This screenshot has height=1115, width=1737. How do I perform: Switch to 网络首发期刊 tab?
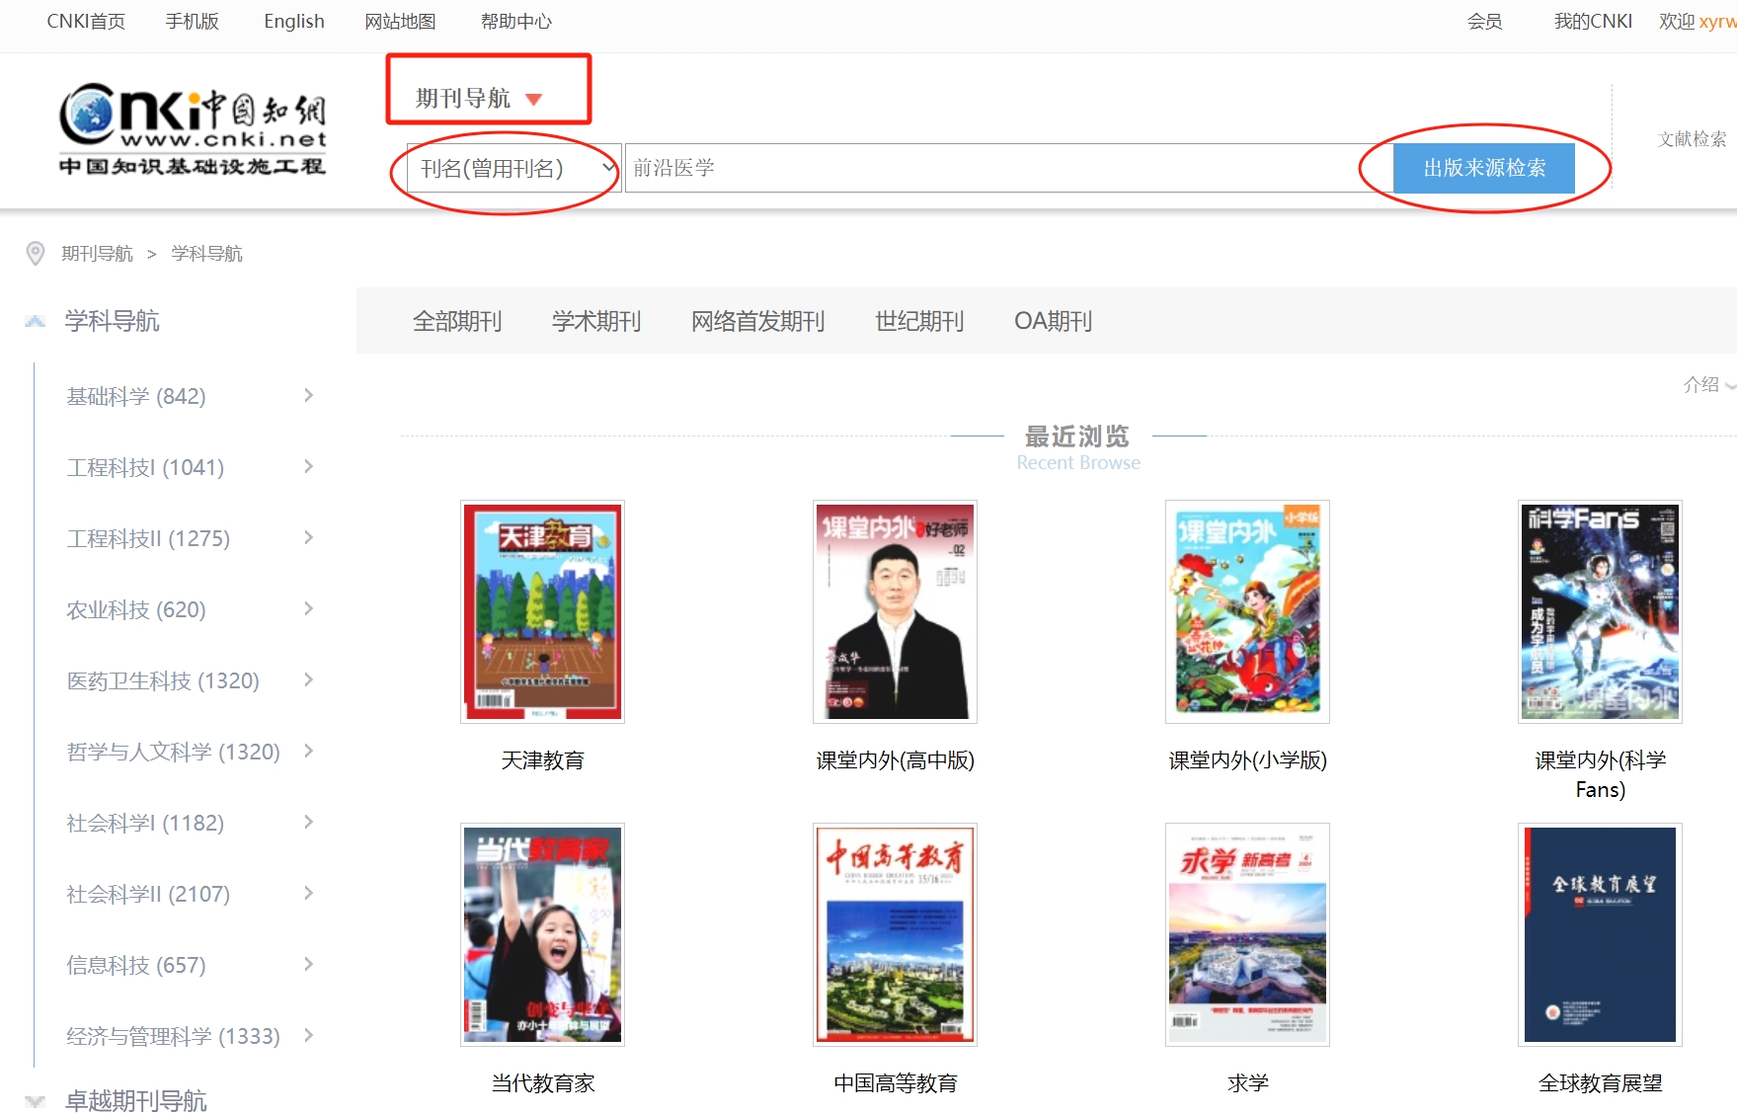(x=757, y=321)
